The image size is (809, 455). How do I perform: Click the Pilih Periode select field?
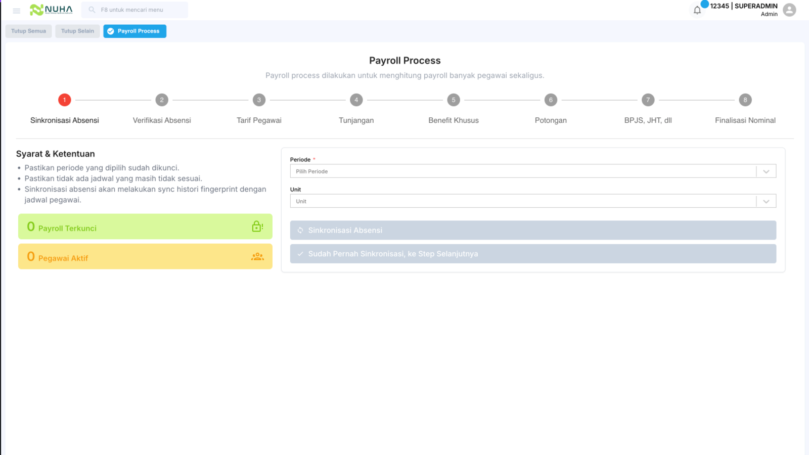click(533, 171)
